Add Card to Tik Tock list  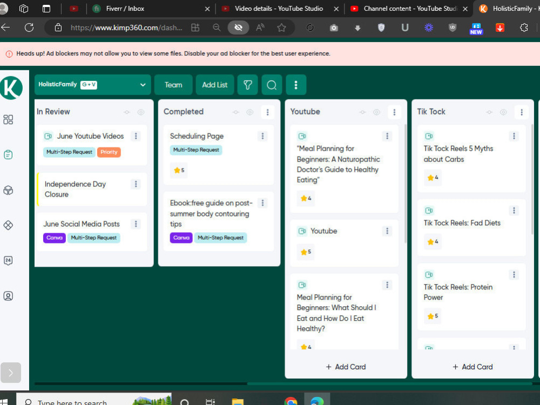(x=473, y=367)
